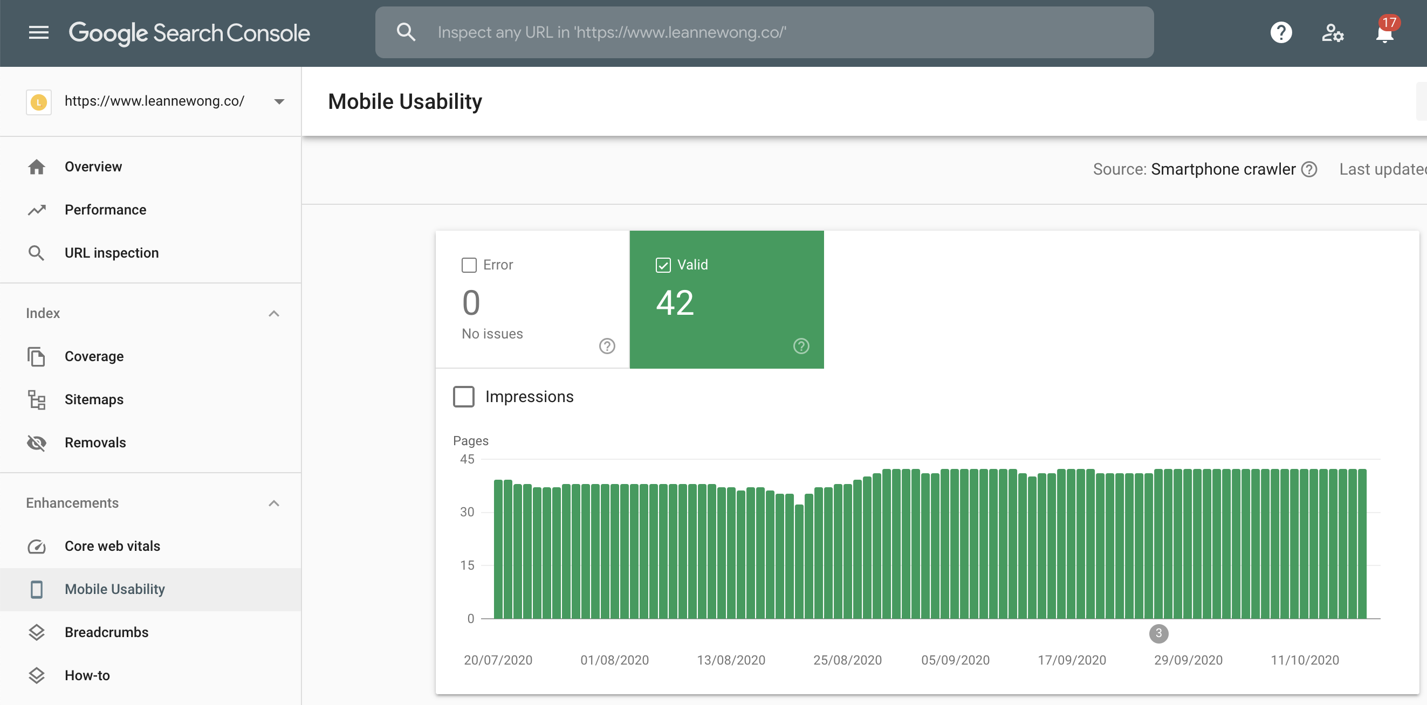Click the chart annotation marker 3

[1158, 633]
